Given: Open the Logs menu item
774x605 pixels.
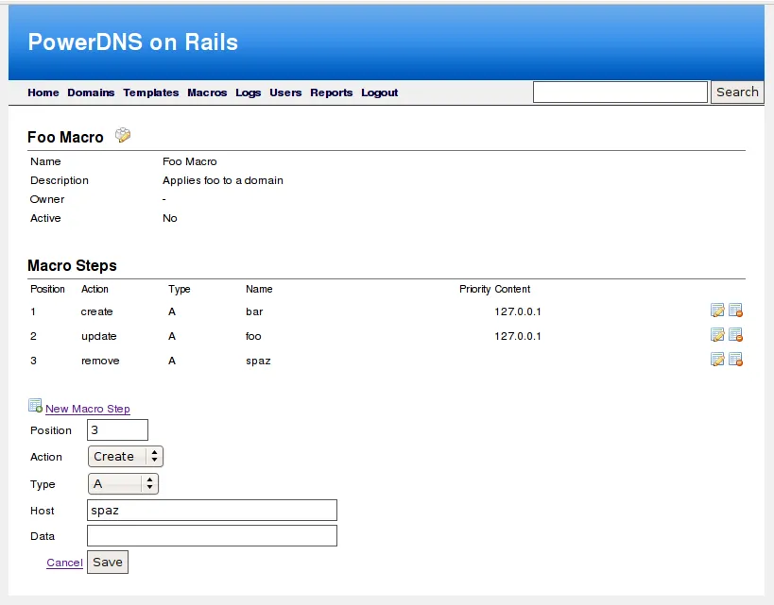Looking at the screenshot, I should (249, 92).
